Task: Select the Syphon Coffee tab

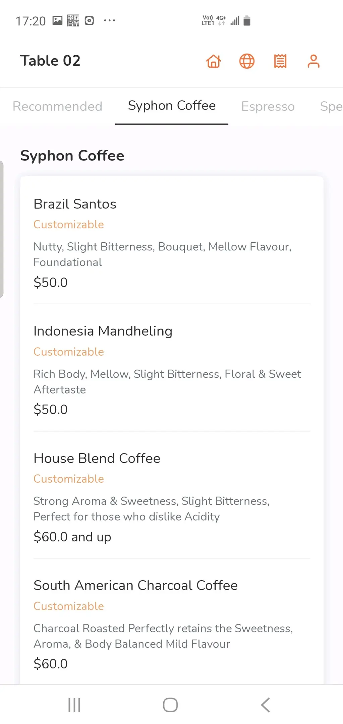Action: (172, 106)
